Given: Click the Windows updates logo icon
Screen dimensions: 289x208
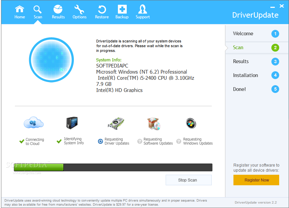Looking at the screenshot, I should point(191,123).
